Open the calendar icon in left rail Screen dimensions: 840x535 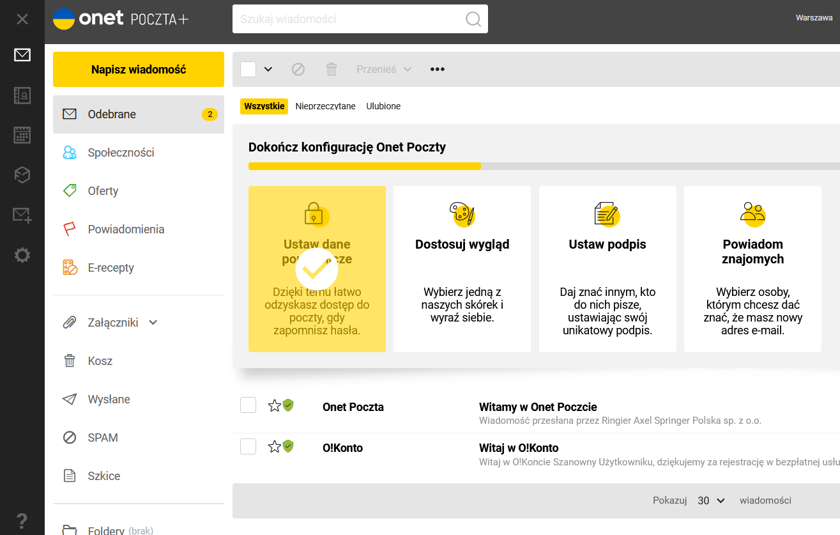point(22,135)
